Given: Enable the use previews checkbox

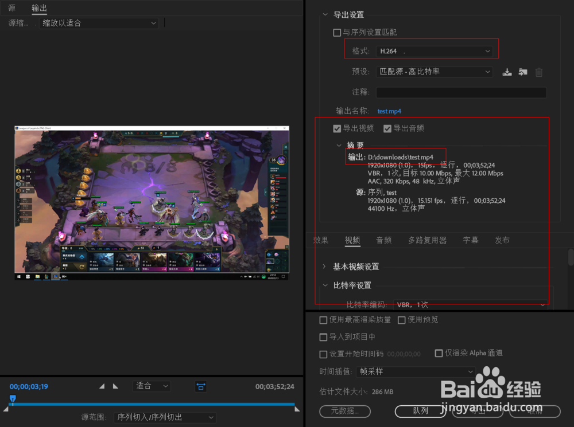Looking at the screenshot, I should [402, 320].
